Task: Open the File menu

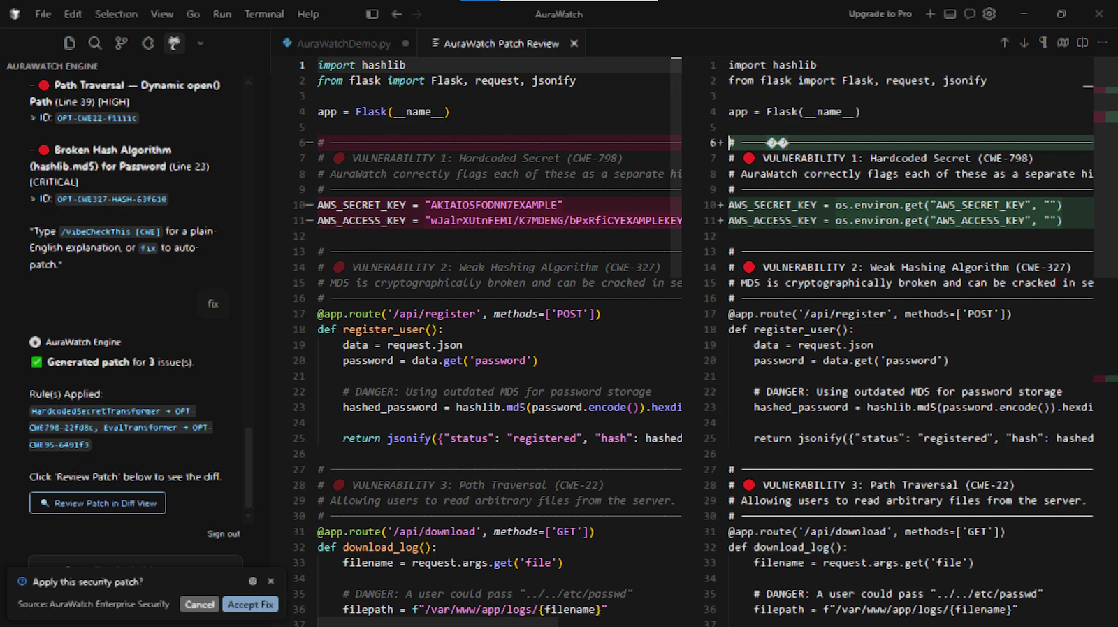Action: pos(43,14)
